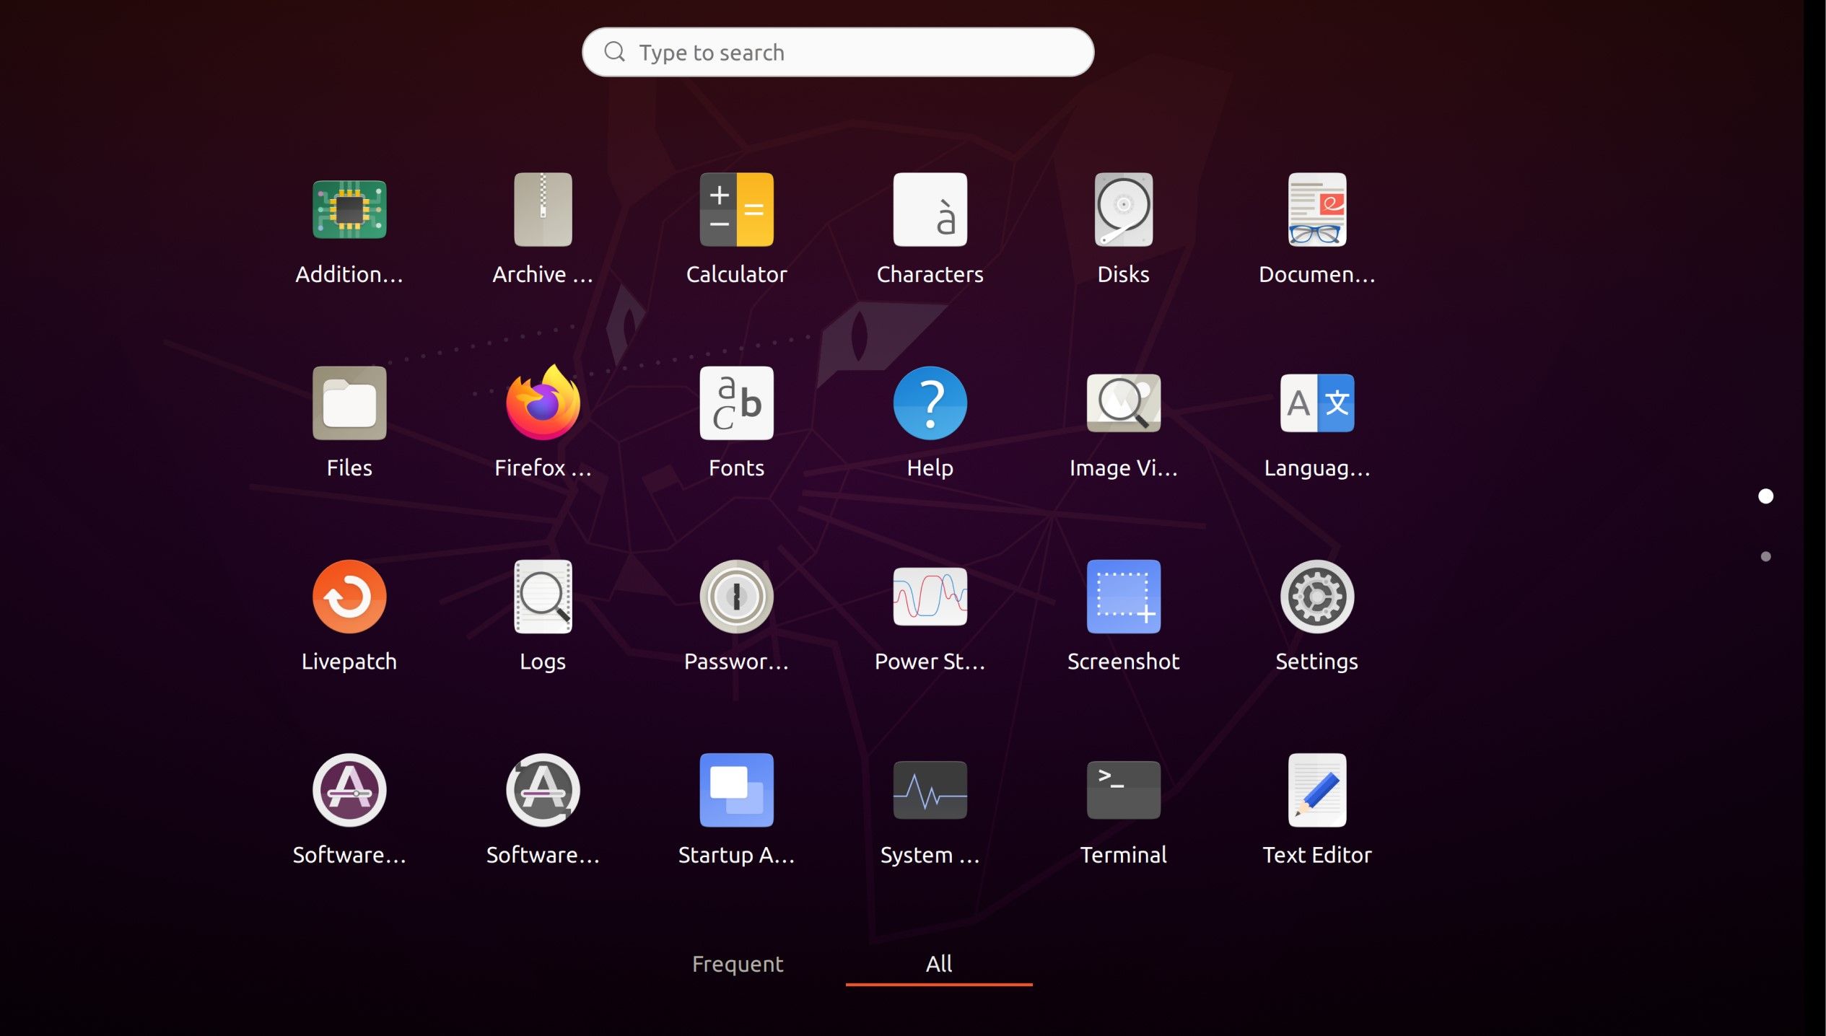
Task: Select the All tab
Action: pos(938,964)
